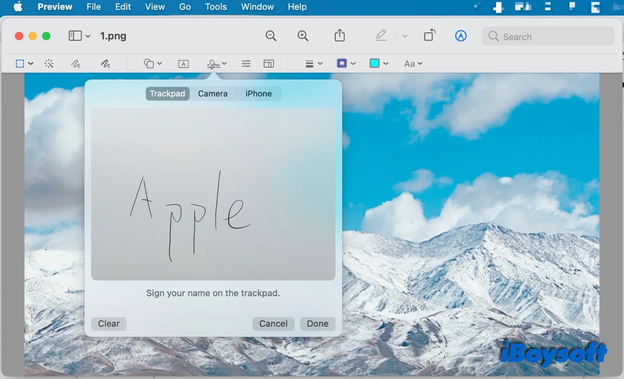Select the text annotation tool

tap(183, 64)
